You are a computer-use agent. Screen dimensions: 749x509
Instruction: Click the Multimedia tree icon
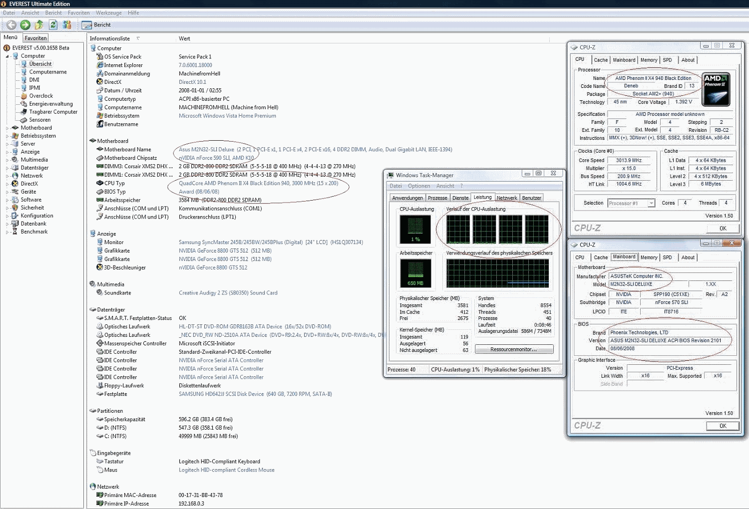[15, 160]
